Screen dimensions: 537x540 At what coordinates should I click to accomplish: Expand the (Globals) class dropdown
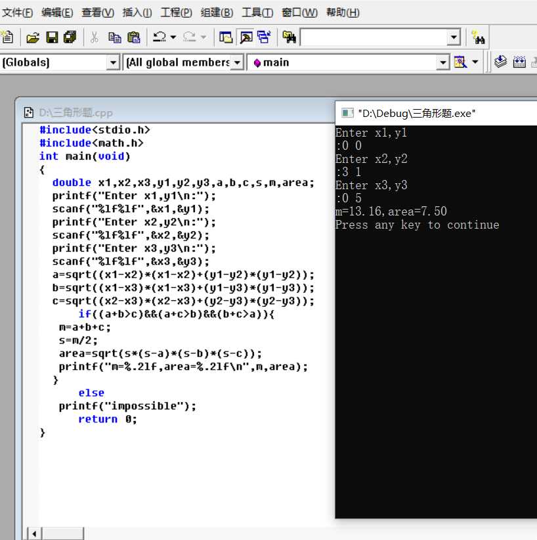[x=113, y=62]
